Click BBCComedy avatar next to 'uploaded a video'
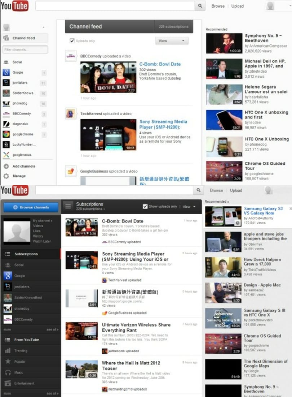Screen dimensions: 292x397 (x=70, y=56)
